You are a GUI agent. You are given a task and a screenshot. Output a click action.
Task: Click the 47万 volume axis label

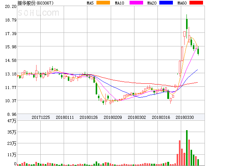tap(12, 121)
